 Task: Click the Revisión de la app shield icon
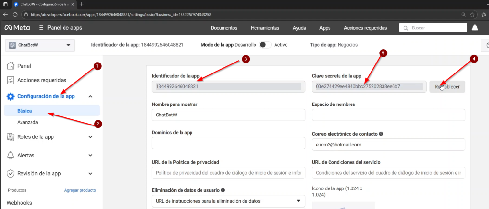[x=11, y=174]
